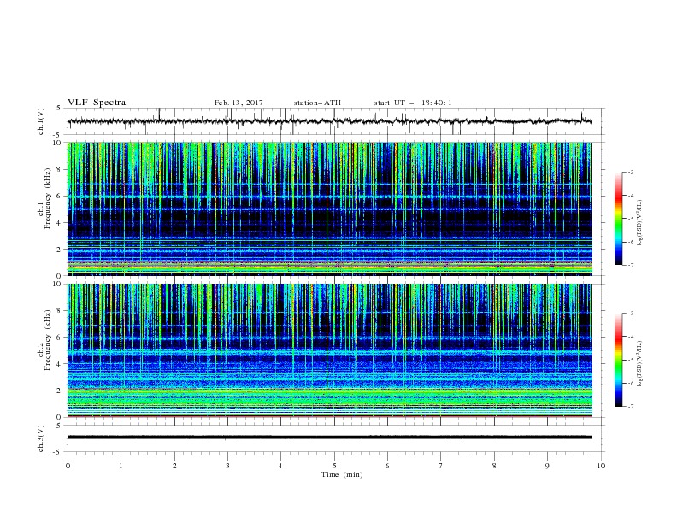Click the time axis tick label "5"

(334, 466)
